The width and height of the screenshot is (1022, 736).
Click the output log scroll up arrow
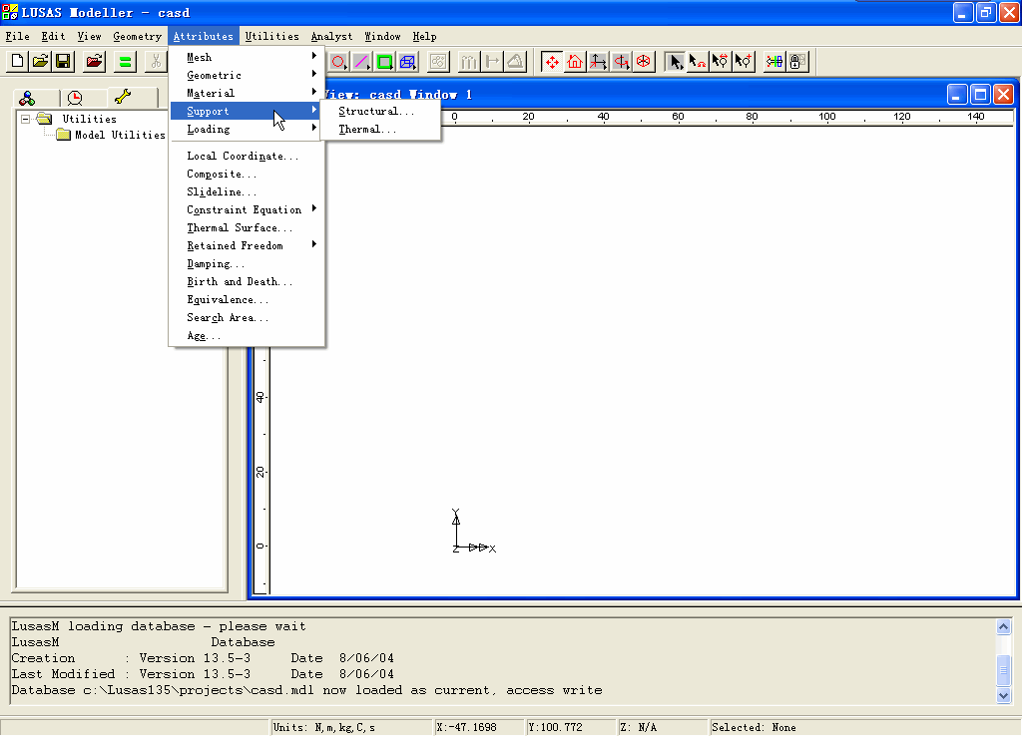(x=1004, y=626)
